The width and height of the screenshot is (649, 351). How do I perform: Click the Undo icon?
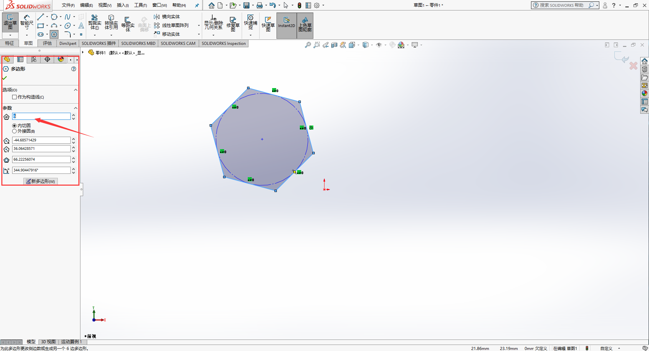click(x=272, y=5)
